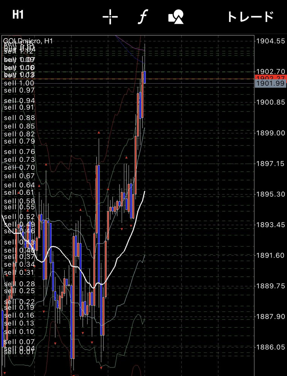Click the 1897.15 price axis label
Image resolution: width=287 pixels, height=376 pixels.
click(270, 164)
